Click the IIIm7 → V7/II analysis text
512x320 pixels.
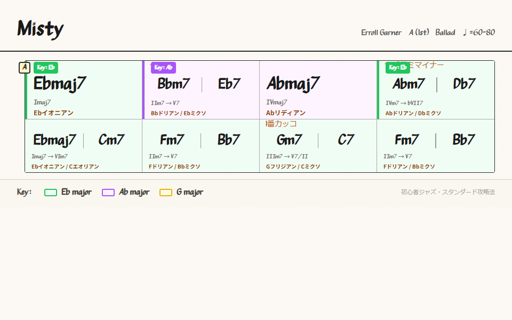[x=287, y=156]
